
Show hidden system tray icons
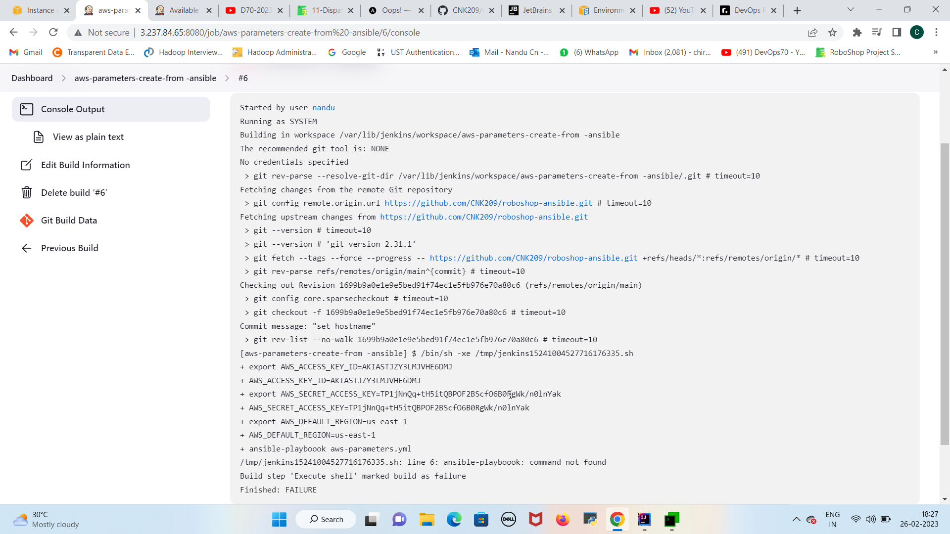click(x=796, y=519)
